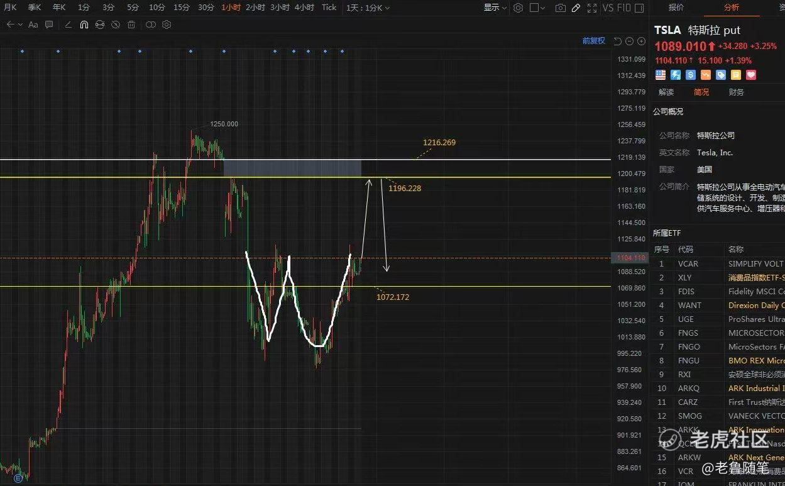Viewport: 785px width, 486px height.
Task: Click the BMO REX Micro name link
Action: click(x=757, y=361)
